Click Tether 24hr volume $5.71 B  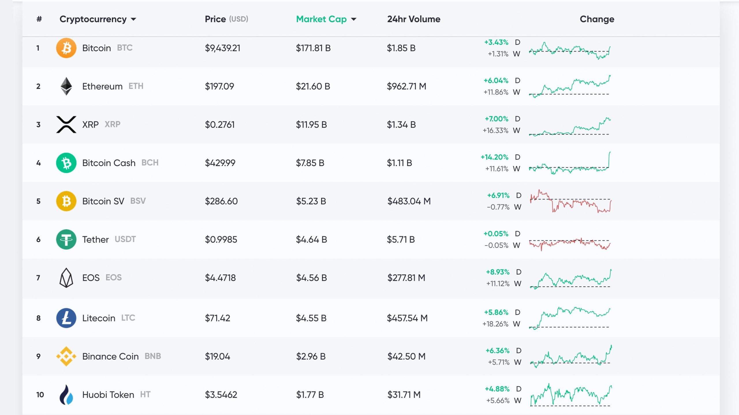coord(401,240)
